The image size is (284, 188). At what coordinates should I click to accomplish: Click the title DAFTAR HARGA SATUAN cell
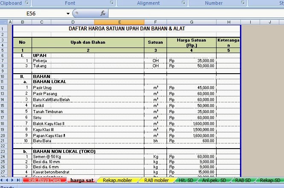pos(127,29)
